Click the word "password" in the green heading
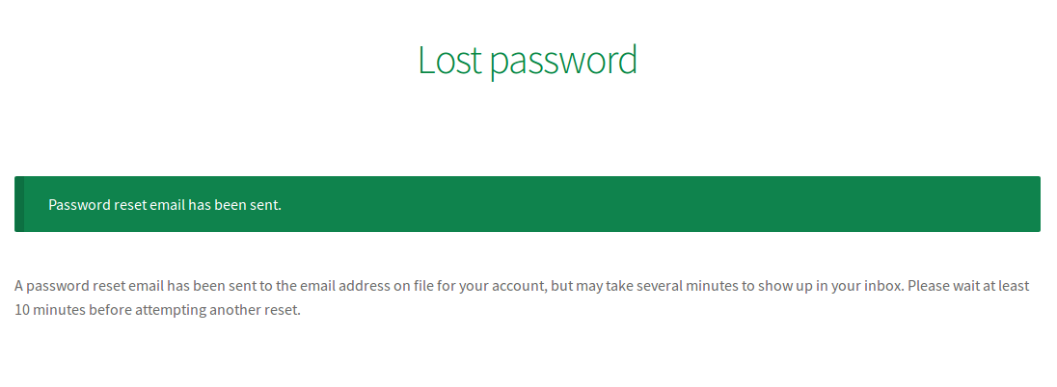1057x387 pixels. coord(563,62)
